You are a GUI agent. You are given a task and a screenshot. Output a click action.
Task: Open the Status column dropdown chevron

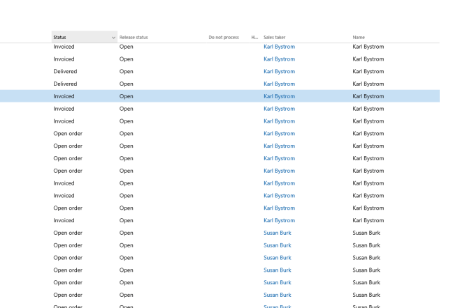[113, 37]
